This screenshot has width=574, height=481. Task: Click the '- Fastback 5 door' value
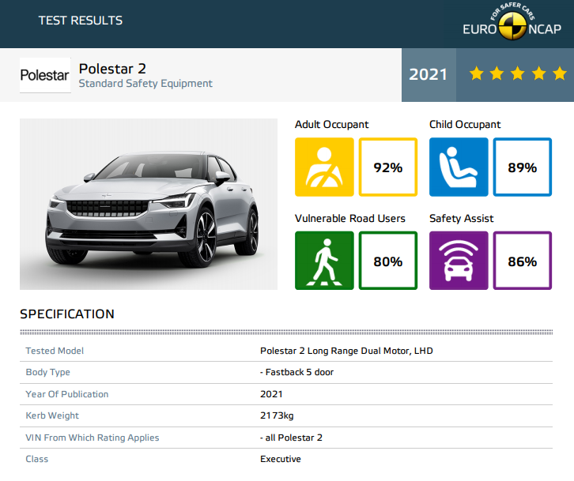(297, 372)
